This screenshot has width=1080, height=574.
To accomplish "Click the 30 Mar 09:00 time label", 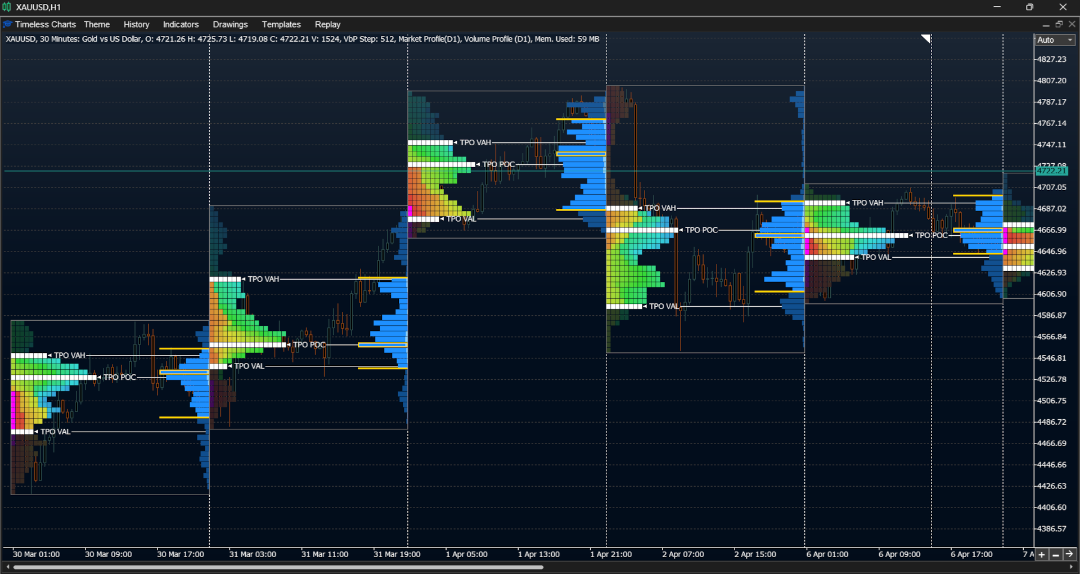I will pyautogui.click(x=109, y=555).
